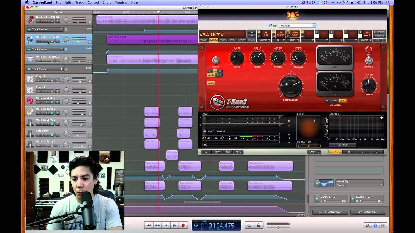Click the Melinda Tambo tambourine icon
Viewport: 415px width, 233px height.
click(x=30, y=112)
